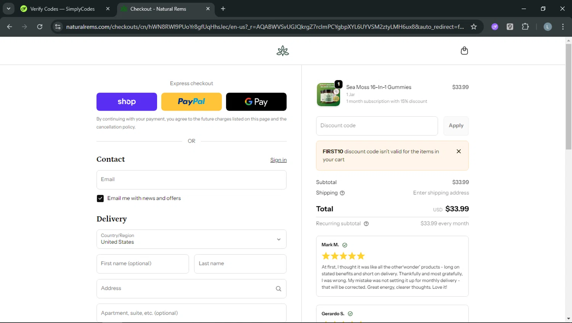Go back to the previous page
This screenshot has height=323, width=572.
(x=10, y=27)
